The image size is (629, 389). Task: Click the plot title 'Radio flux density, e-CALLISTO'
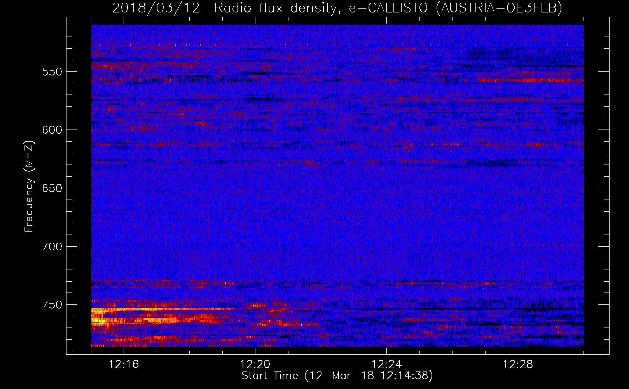point(321,8)
